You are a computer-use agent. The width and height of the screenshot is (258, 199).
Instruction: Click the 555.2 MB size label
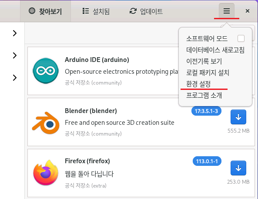(x=238, y=131)
